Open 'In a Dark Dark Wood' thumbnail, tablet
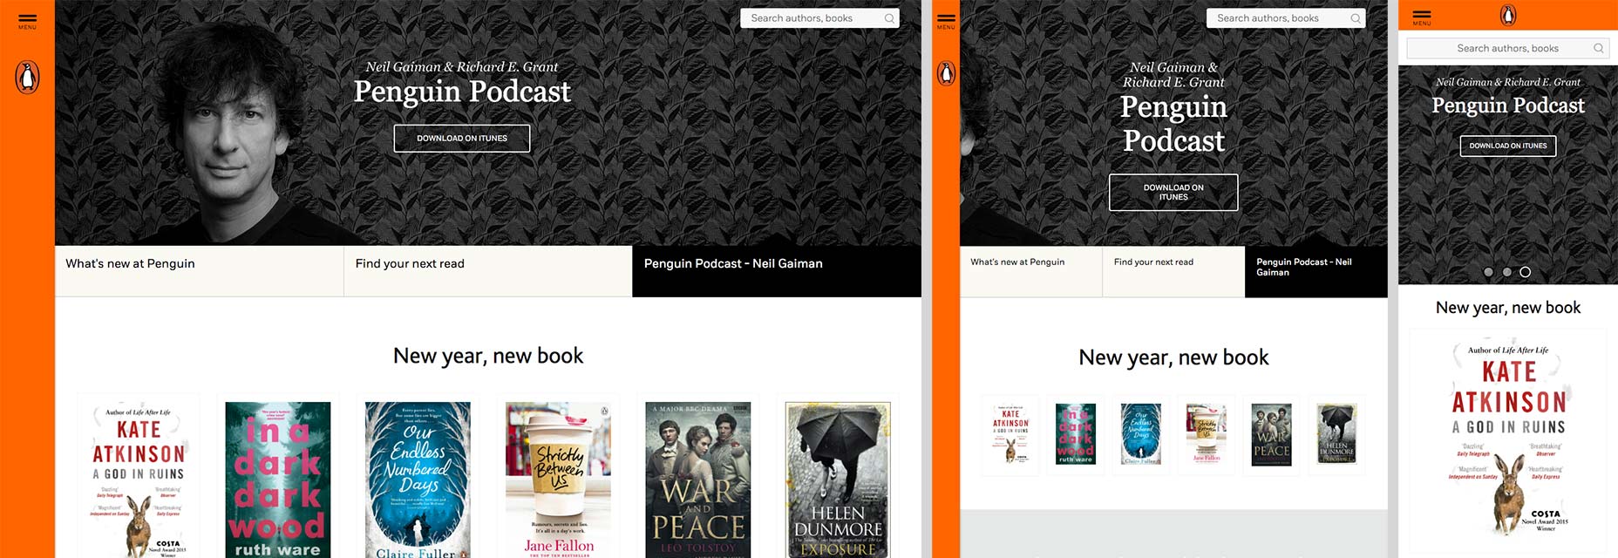The height and width of the screenshot is (558, 1618). pyautogui.click(x=1075, y=434)
